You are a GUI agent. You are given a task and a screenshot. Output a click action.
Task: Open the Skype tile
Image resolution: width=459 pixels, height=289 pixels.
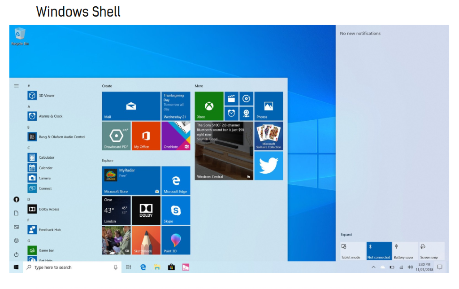[176, 210]
